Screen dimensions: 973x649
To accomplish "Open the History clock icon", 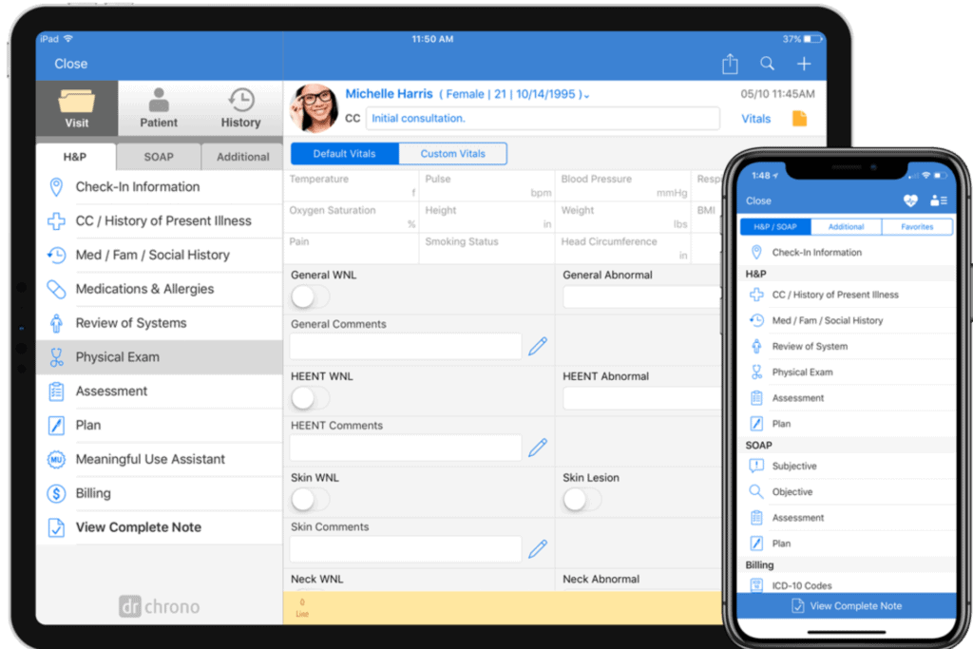I will click(x=241, y=107).
